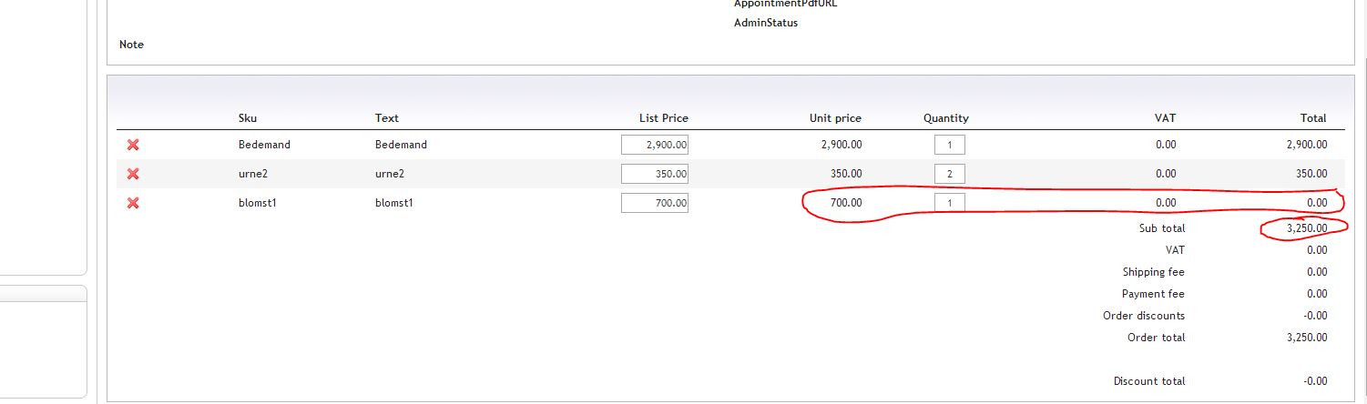Change the urne2 quantity field
The width and height of the screenshot is (1367, 404).
coord(949,174)
